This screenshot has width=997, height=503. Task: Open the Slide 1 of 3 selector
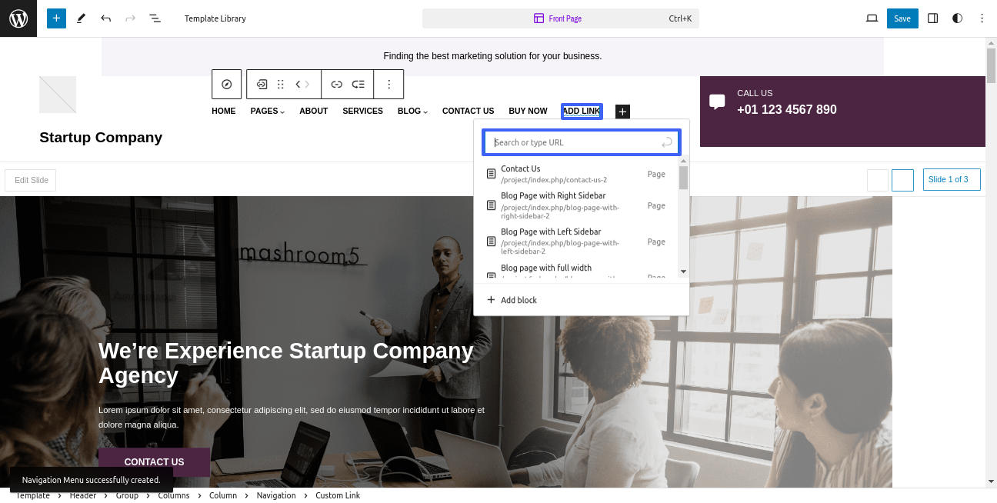pos(952,179)
